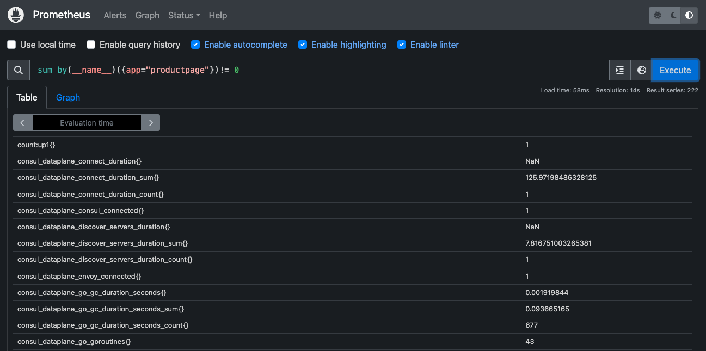This screenshot has width=706, height=351.
Task: Switch to dark theme with moon icon
Action: click(673, 15)
